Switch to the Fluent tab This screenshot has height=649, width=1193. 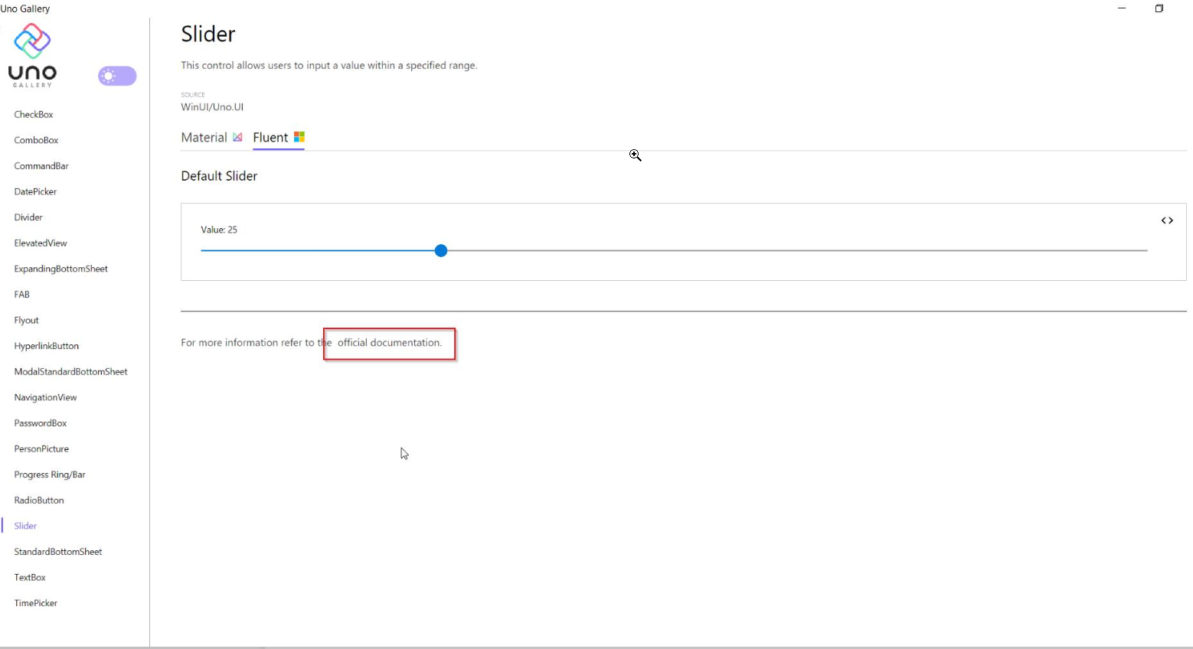pos(271,137)
